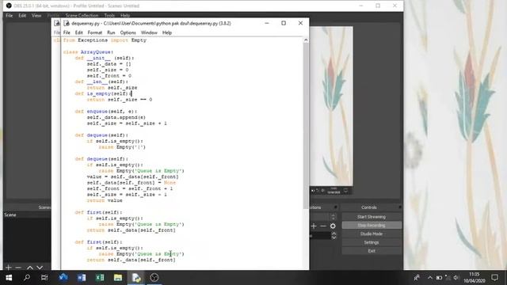The width and height of the screenshot is (507, 285).
Task: Open the Format menu in IDLE
Action: coord(95,32)
